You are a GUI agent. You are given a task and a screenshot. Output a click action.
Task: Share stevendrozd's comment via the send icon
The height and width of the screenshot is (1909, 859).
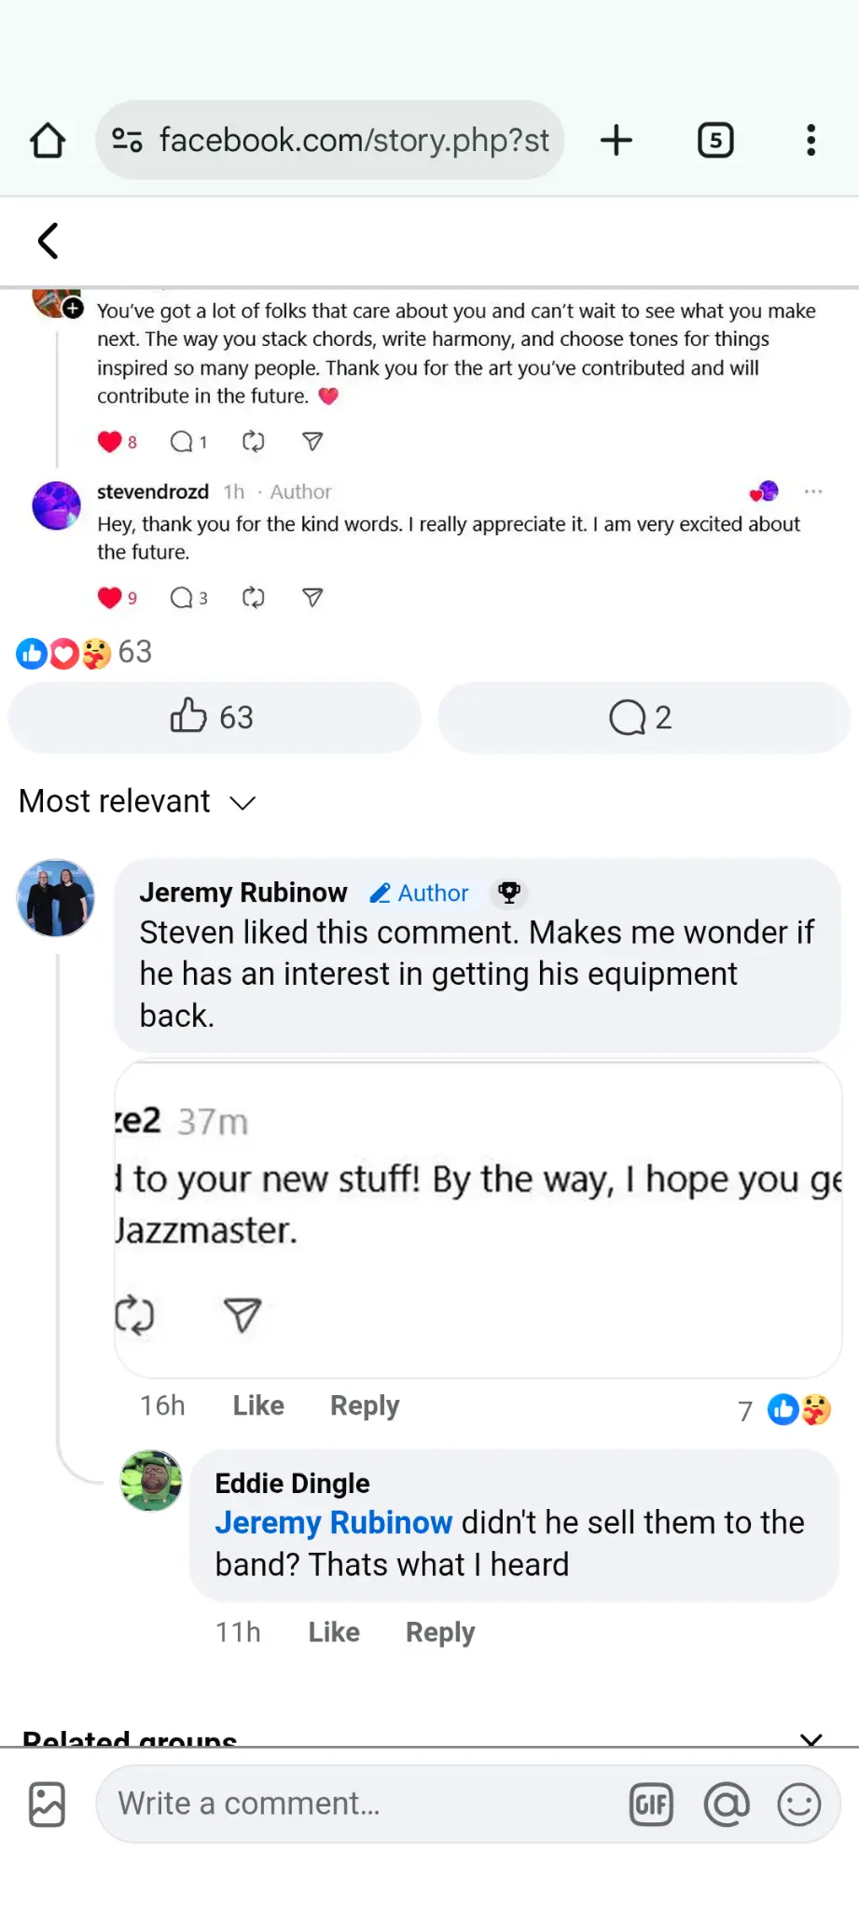[312, 597]
